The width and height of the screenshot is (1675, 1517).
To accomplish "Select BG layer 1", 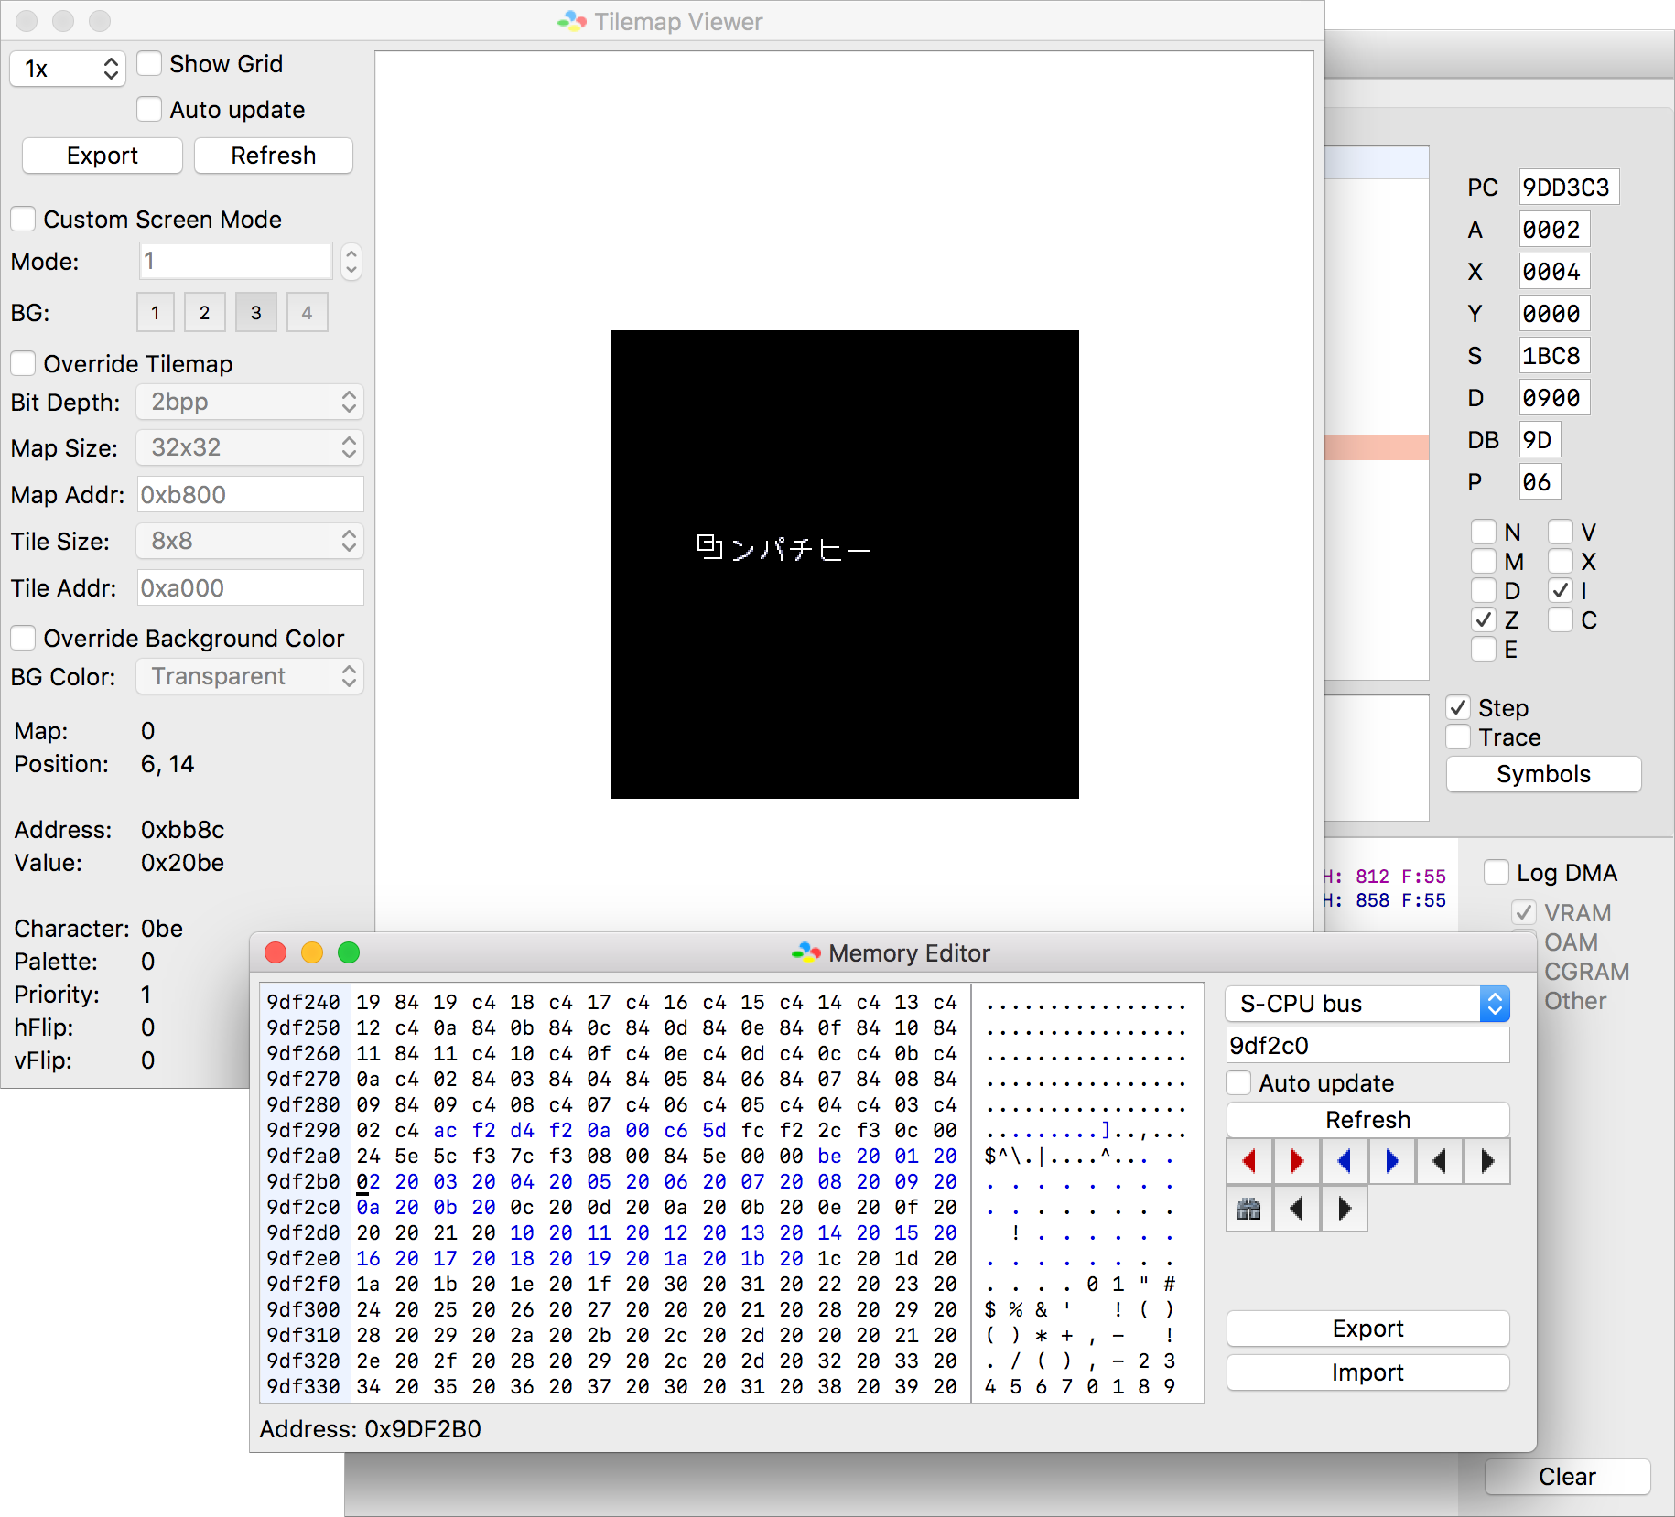I will pos(156,313).
